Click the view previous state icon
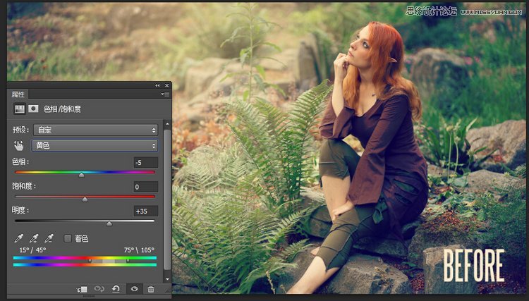This screenshot has height=301, width=529. coord(99,289)
